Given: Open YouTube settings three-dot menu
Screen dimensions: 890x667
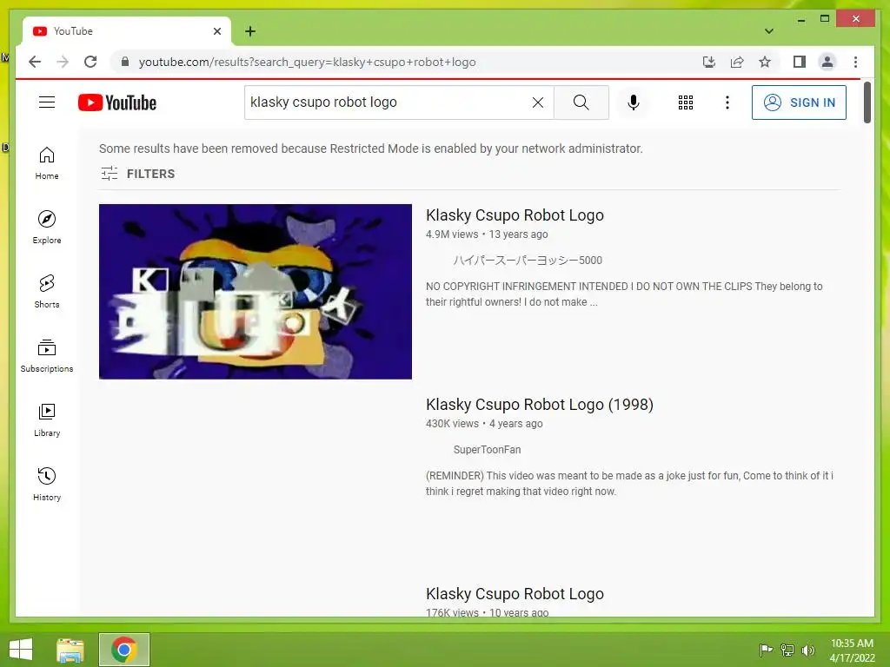Looking at the screenshot, I should (727, 102).
